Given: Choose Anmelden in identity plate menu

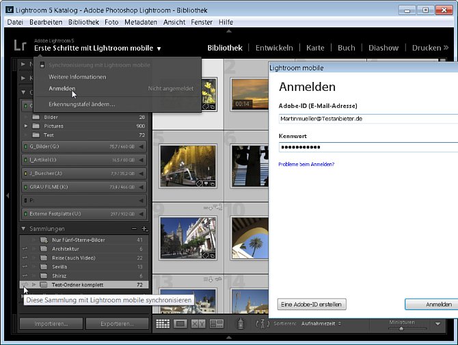Looking at the screenshot, I should pos(62,89).
